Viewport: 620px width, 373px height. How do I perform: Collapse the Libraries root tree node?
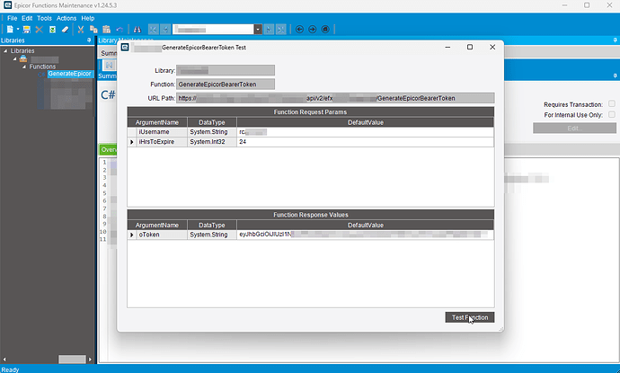[x=5, y=51]
